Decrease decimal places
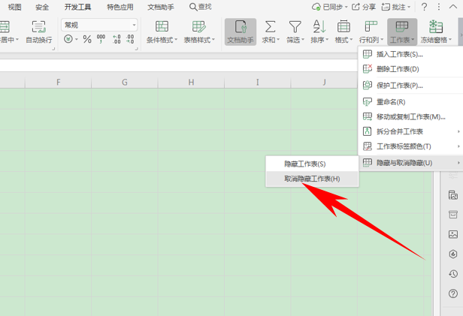 click(130, 39)
